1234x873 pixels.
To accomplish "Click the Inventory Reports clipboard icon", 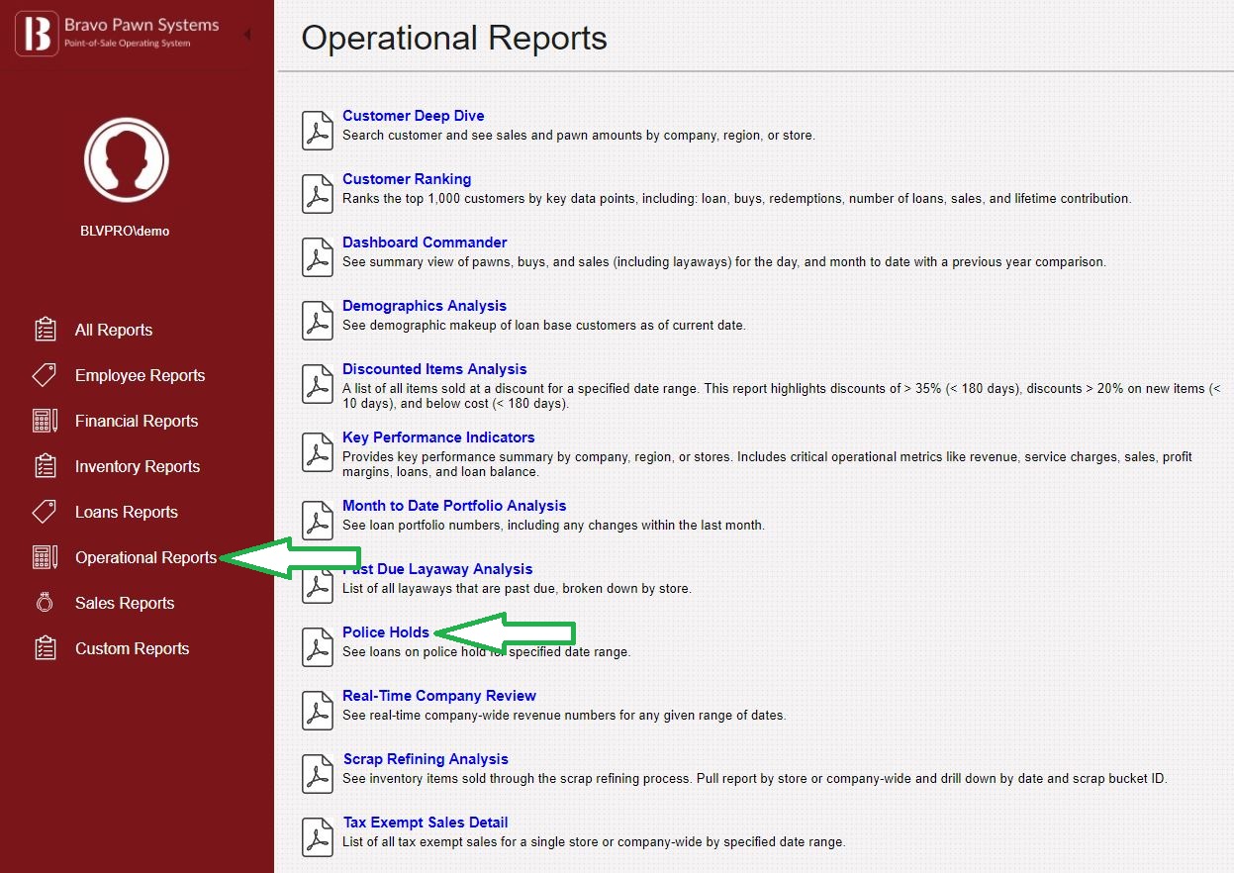I will 45,466.
